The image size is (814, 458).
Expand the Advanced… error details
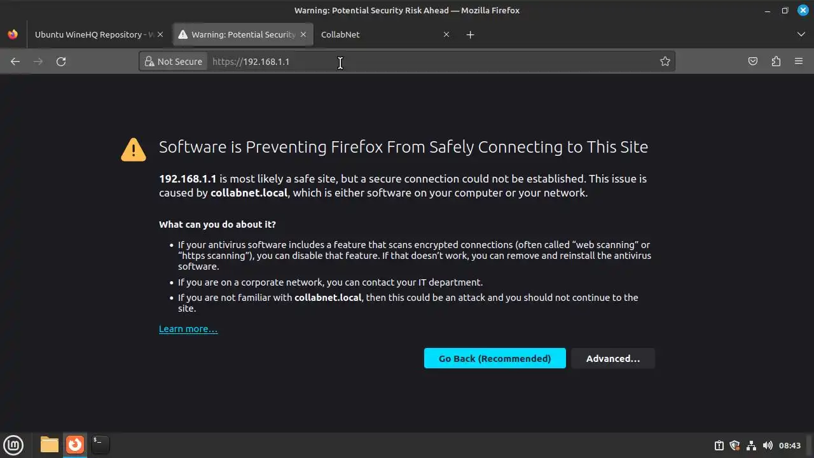(x=612, y=359)
